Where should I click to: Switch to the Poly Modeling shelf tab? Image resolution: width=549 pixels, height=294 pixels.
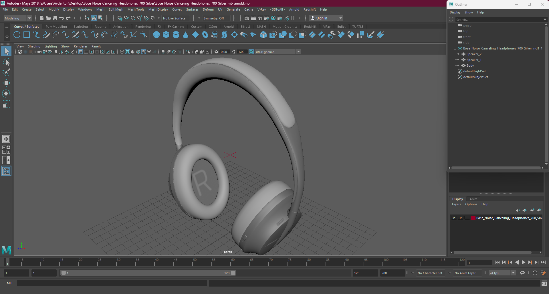pyautogui.click(x=56, y=27)
